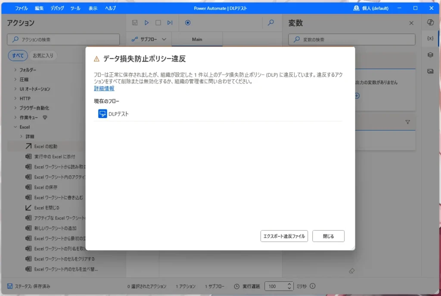This screenshot has width=441, height=296.
Task: Click the info icon next to ミリ秒
Action: 313,286
